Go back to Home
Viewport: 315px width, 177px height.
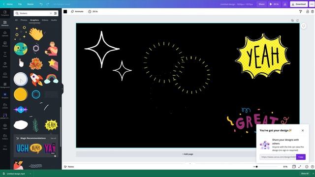click(8, 4)
